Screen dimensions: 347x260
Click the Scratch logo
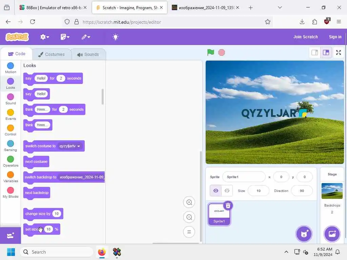[17, 37]
